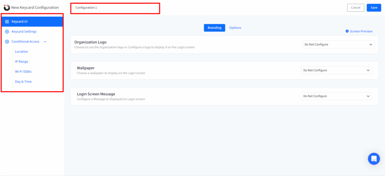The image size is (385, 176).
Task: Click the 'Configure a Message' description text
Action: (111, 99)
